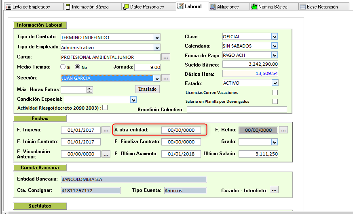Screen dimensions: 353x214
Task: Click the Sueldo Básico input field
Action: (250, 64)
